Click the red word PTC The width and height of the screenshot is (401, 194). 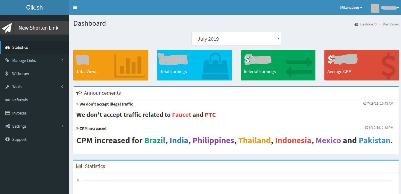pos(210,115)
